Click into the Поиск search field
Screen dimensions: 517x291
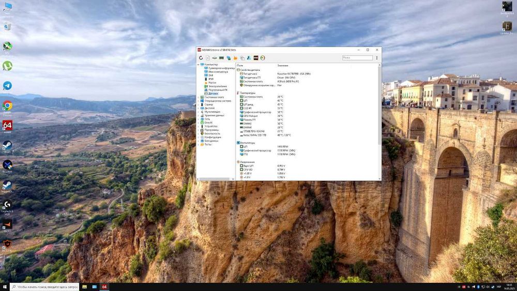(x=357, y=58)
